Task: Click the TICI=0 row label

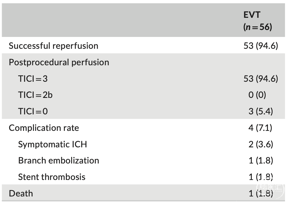Action: (x=33, y=111)
